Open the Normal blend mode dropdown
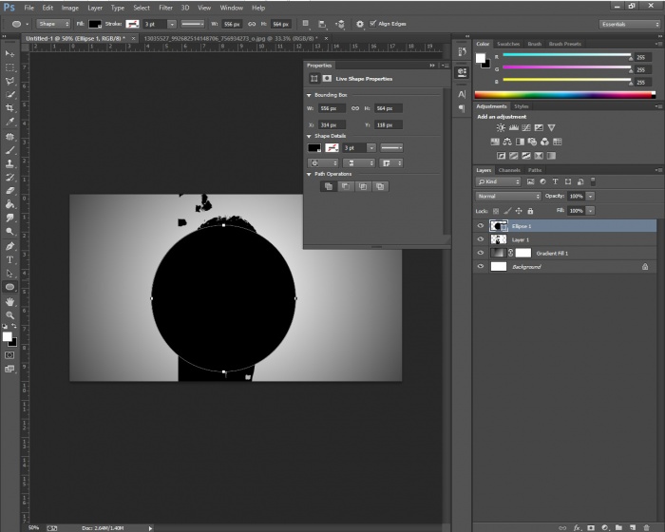The width and height of the screenshot is (665, 532). [x=507, y=196]
